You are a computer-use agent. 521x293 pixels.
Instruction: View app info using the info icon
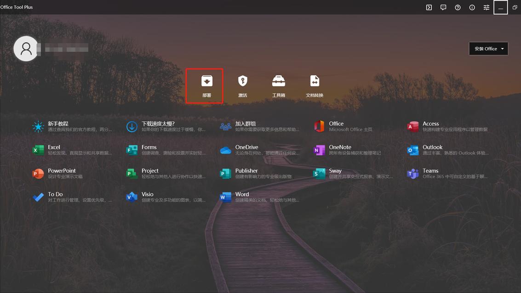point(472,7)
